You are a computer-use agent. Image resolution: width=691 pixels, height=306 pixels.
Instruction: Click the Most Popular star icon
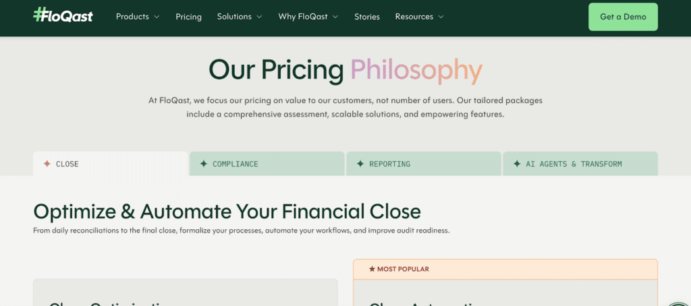[x=372, y=269]
